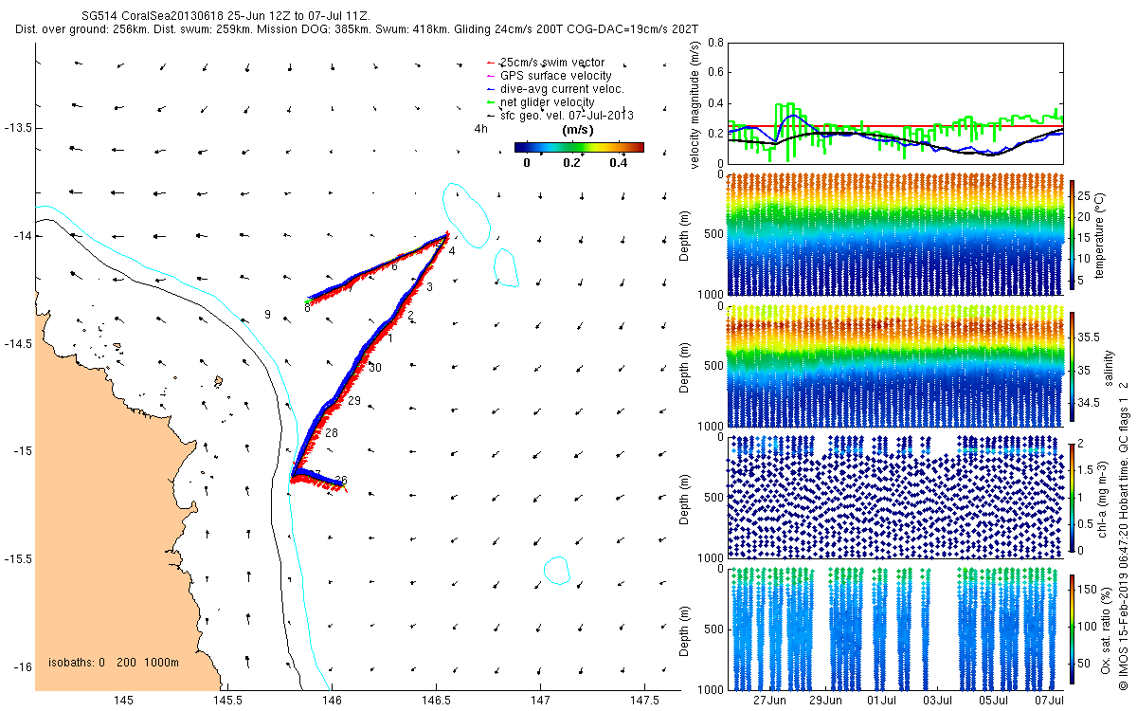
Task: Click legend text '25cm/s swim vector'
Action: [x=552, y=63]
